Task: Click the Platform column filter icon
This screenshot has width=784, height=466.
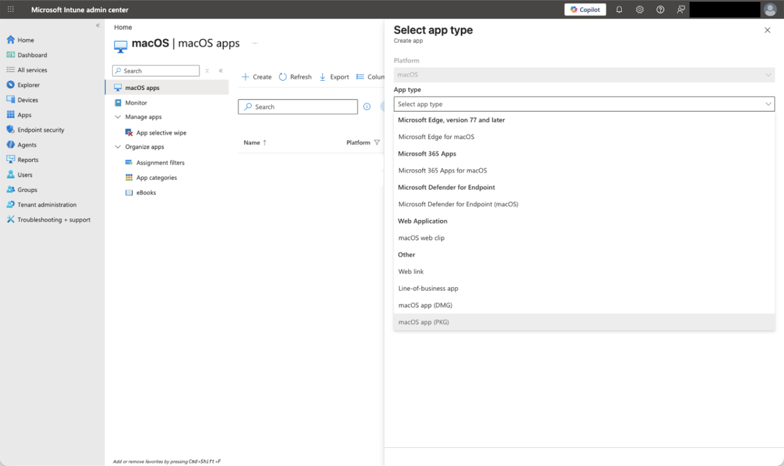Action: click(x=376, y=142)
